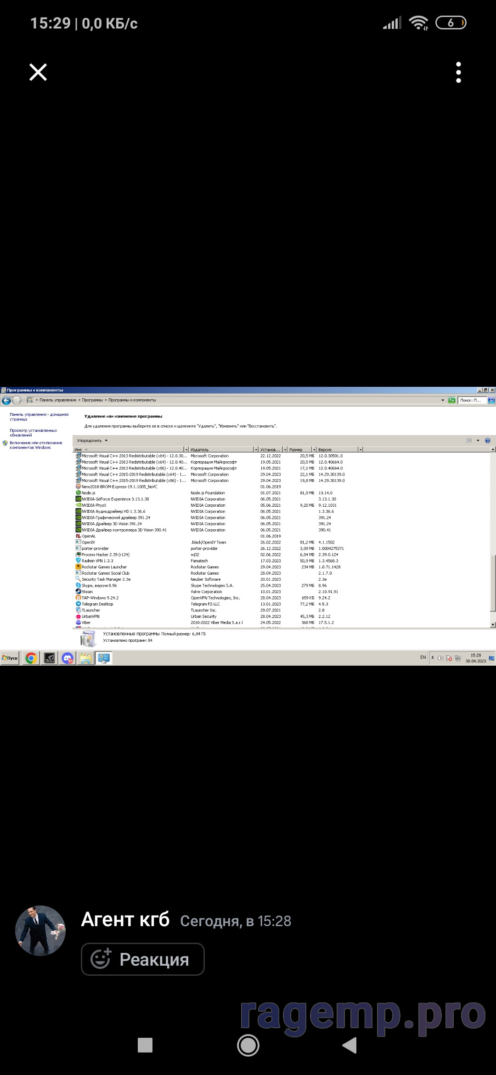
Task: Open the Установлено column filter dropdown arrow
Action: (x=285, y=449)
